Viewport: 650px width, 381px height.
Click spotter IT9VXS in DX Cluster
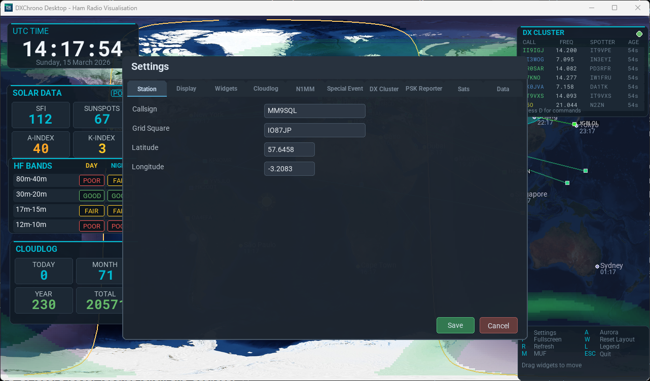click(x=601, y=96)
